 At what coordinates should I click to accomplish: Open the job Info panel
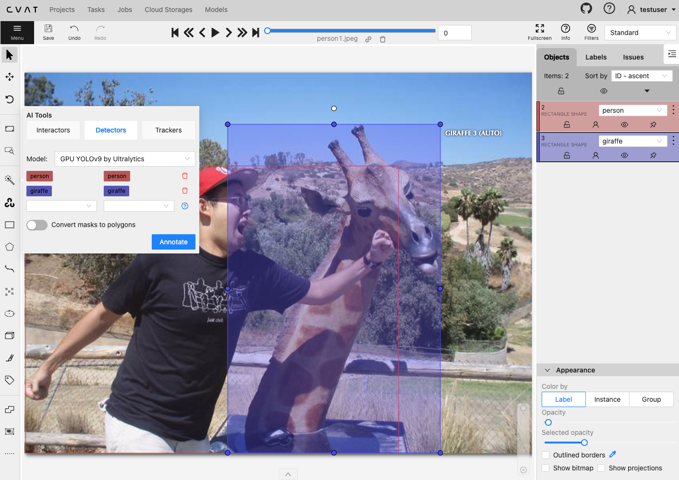click(x=566, y=32)
